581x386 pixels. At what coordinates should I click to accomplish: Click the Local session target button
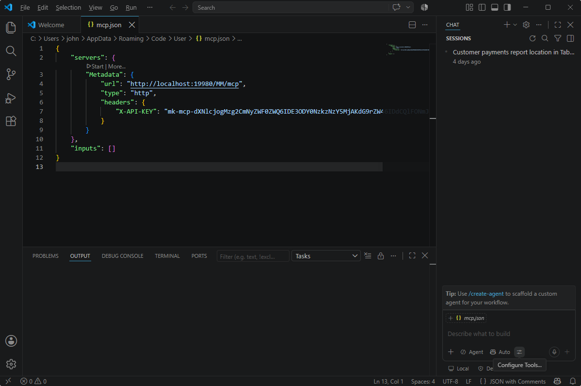(x=458, y=369)
